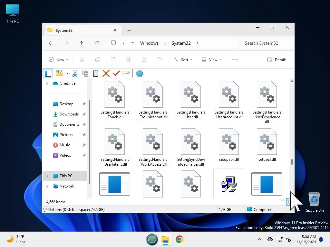Refresh the System32 folder view
This screenshot has height=247, width=330.
pyautogui.click(x=97, y=43)
